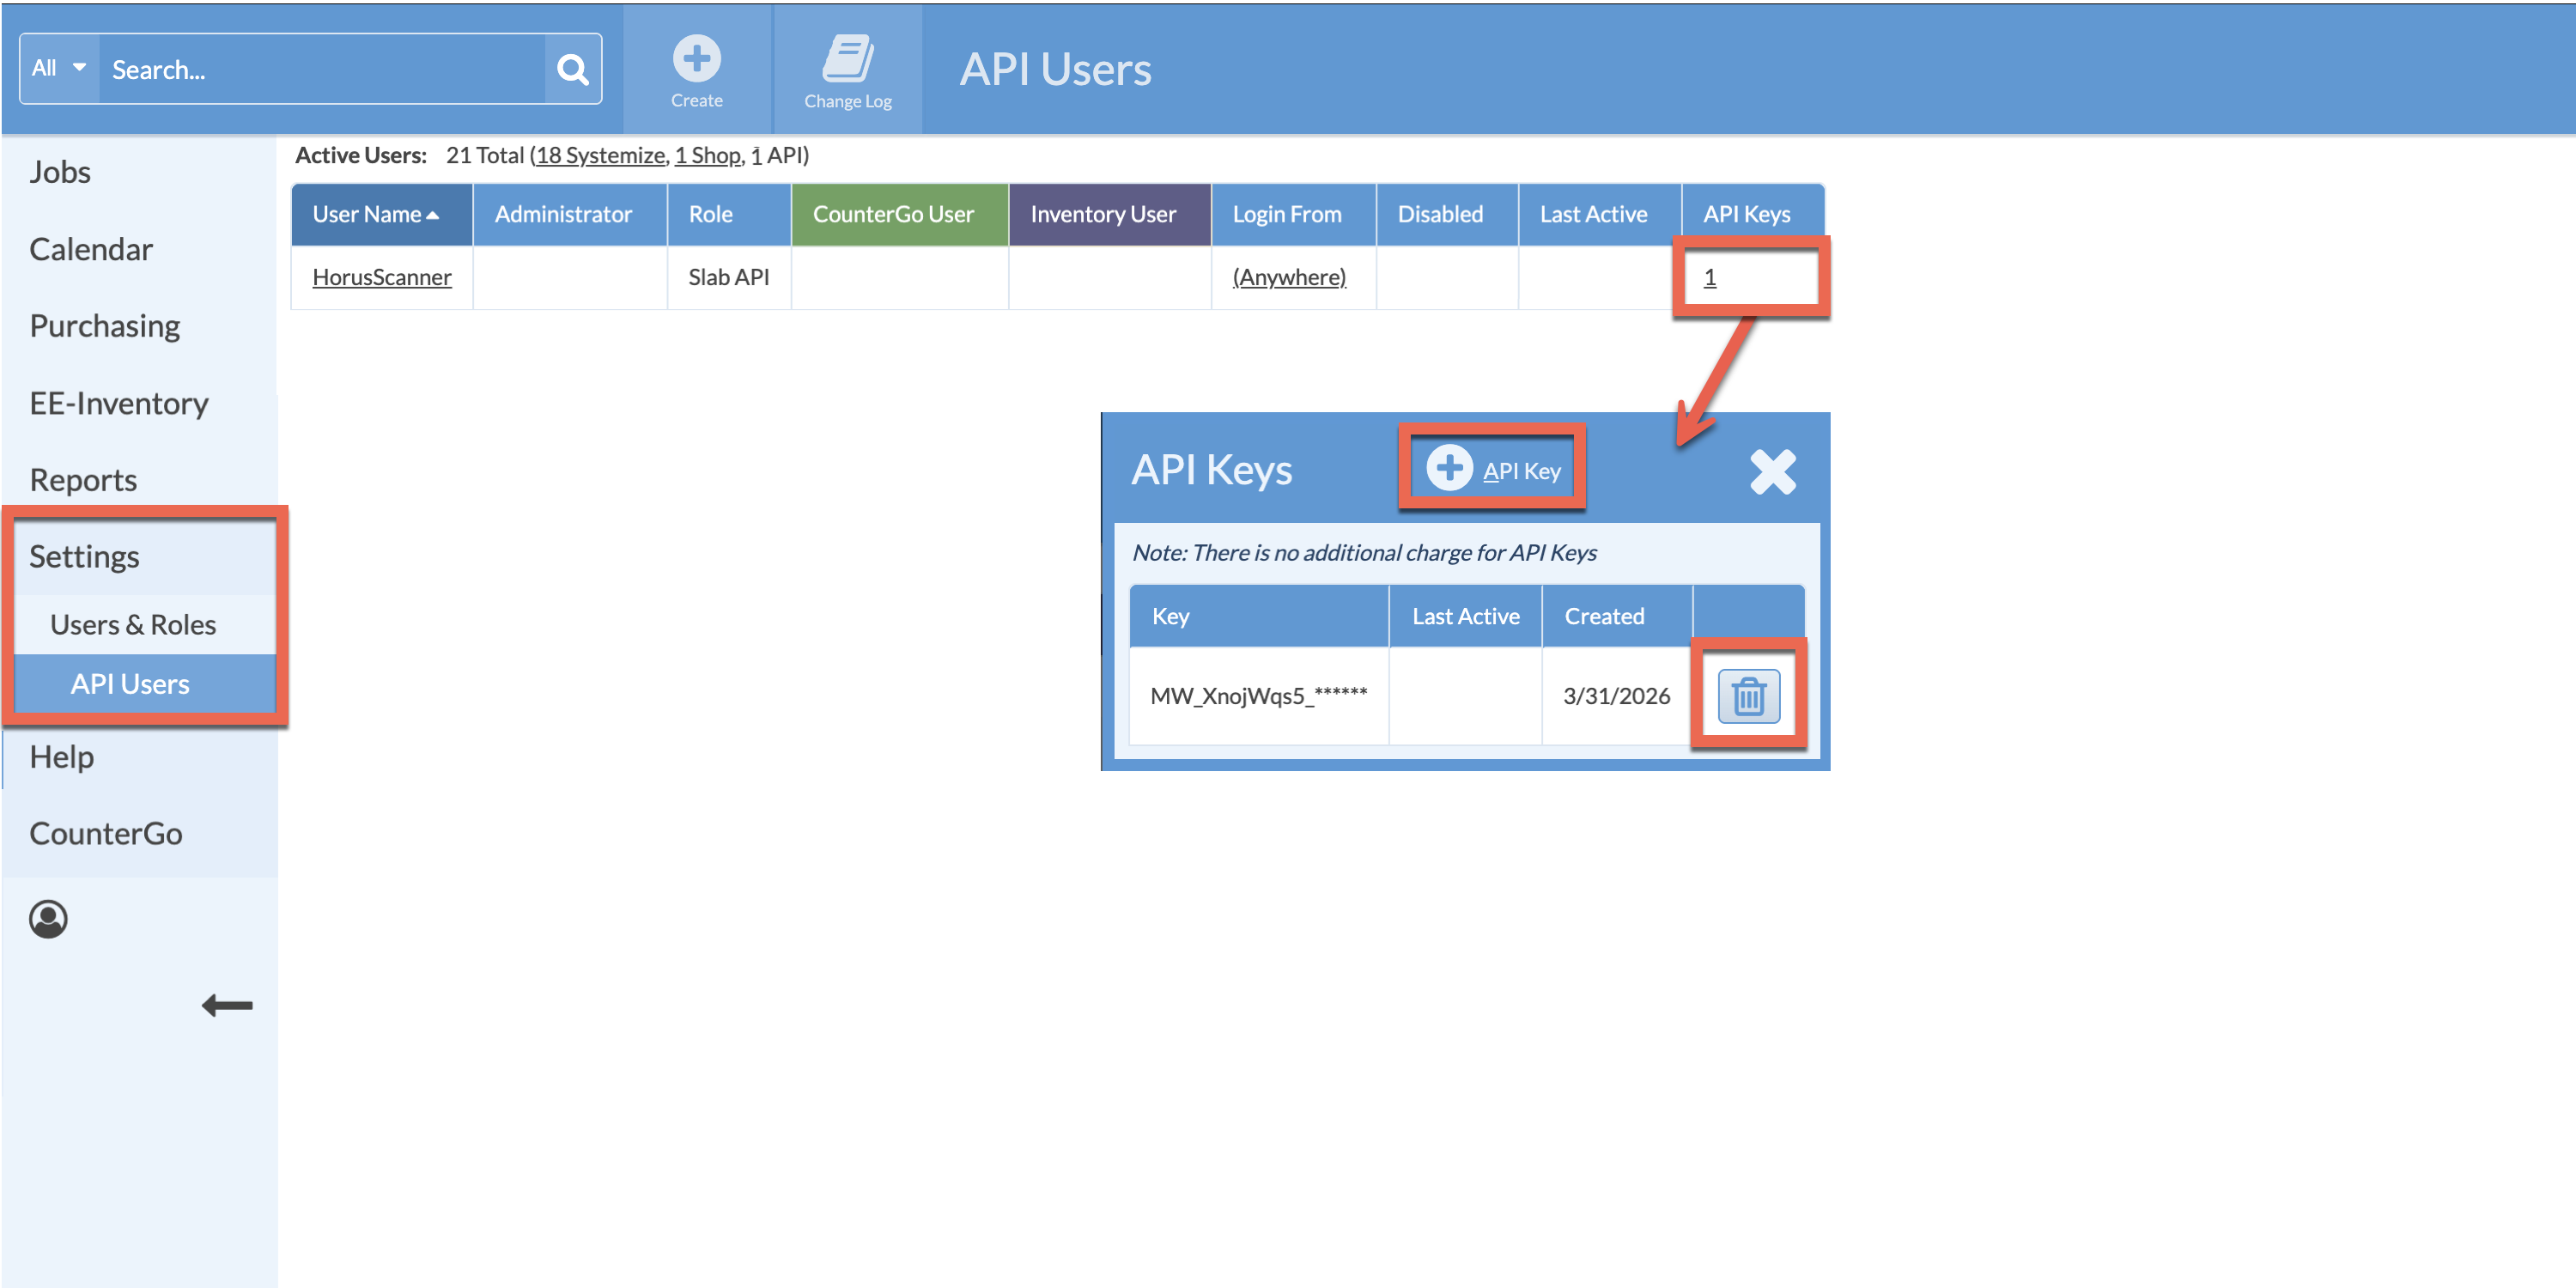Open the "All" search scope dropdown
The height and width of the screenshot is (1288, 2576).
[57, 67]
